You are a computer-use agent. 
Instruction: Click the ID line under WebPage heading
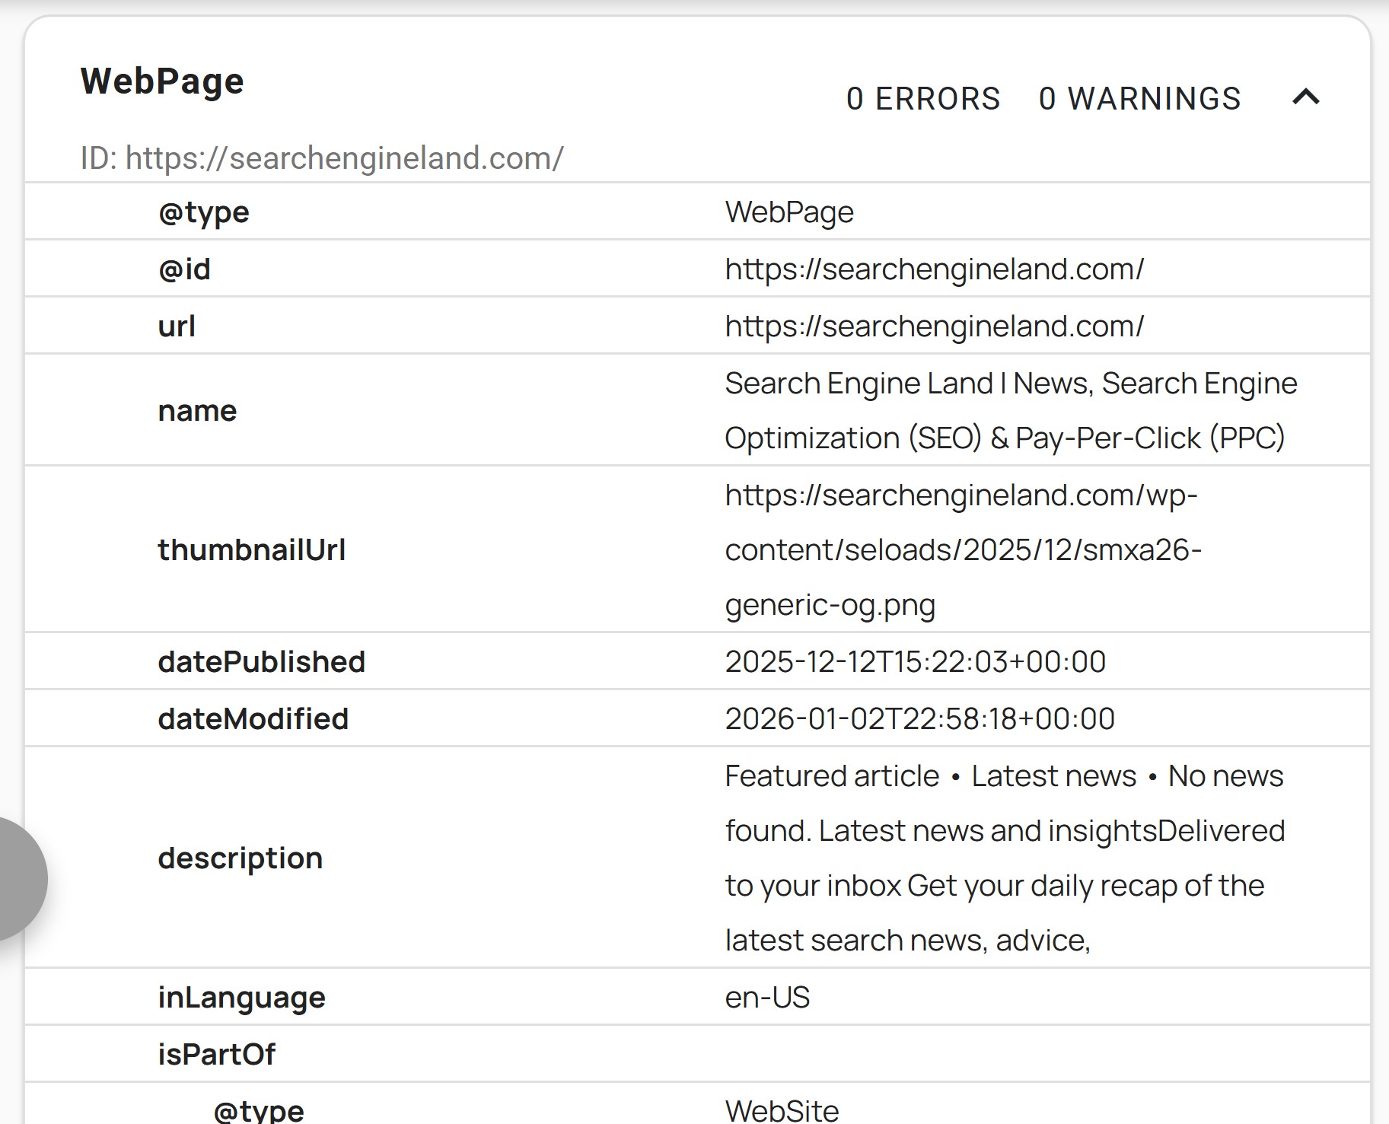coord(322,158)
